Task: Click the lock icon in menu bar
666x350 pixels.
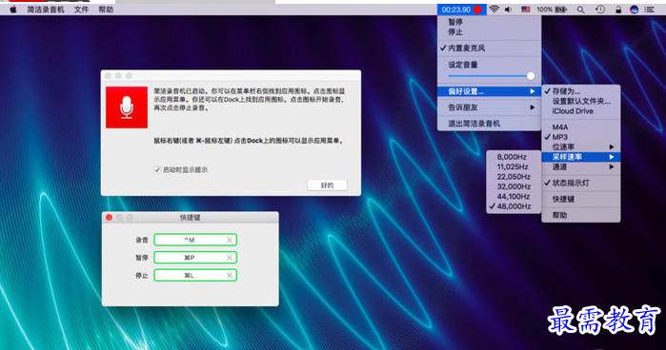Action: point(618,10)
